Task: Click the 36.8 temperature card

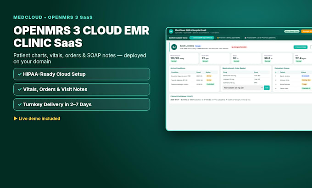Action: [278, 58]
